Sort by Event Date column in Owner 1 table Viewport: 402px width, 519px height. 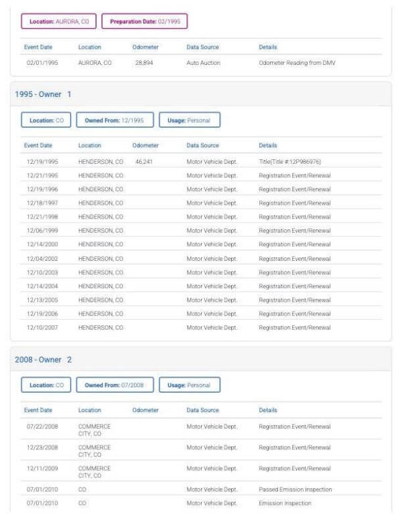tap(38, 145)
